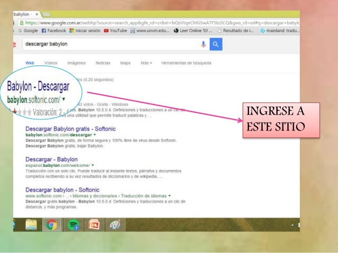Open the Resultado de i... bookmark

[236, 31]
